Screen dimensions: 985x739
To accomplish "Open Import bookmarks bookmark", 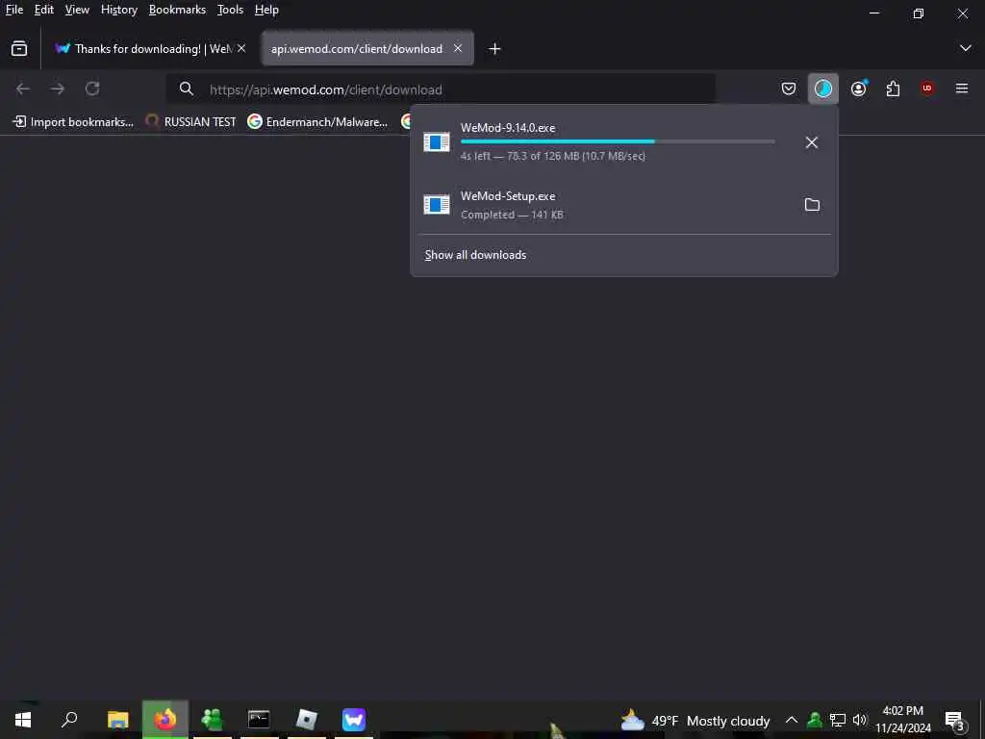I will (x=73, y=122).
